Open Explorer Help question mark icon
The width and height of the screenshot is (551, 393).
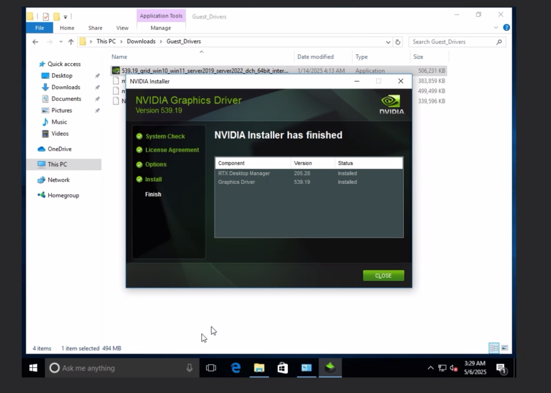(x=506, y=28)
